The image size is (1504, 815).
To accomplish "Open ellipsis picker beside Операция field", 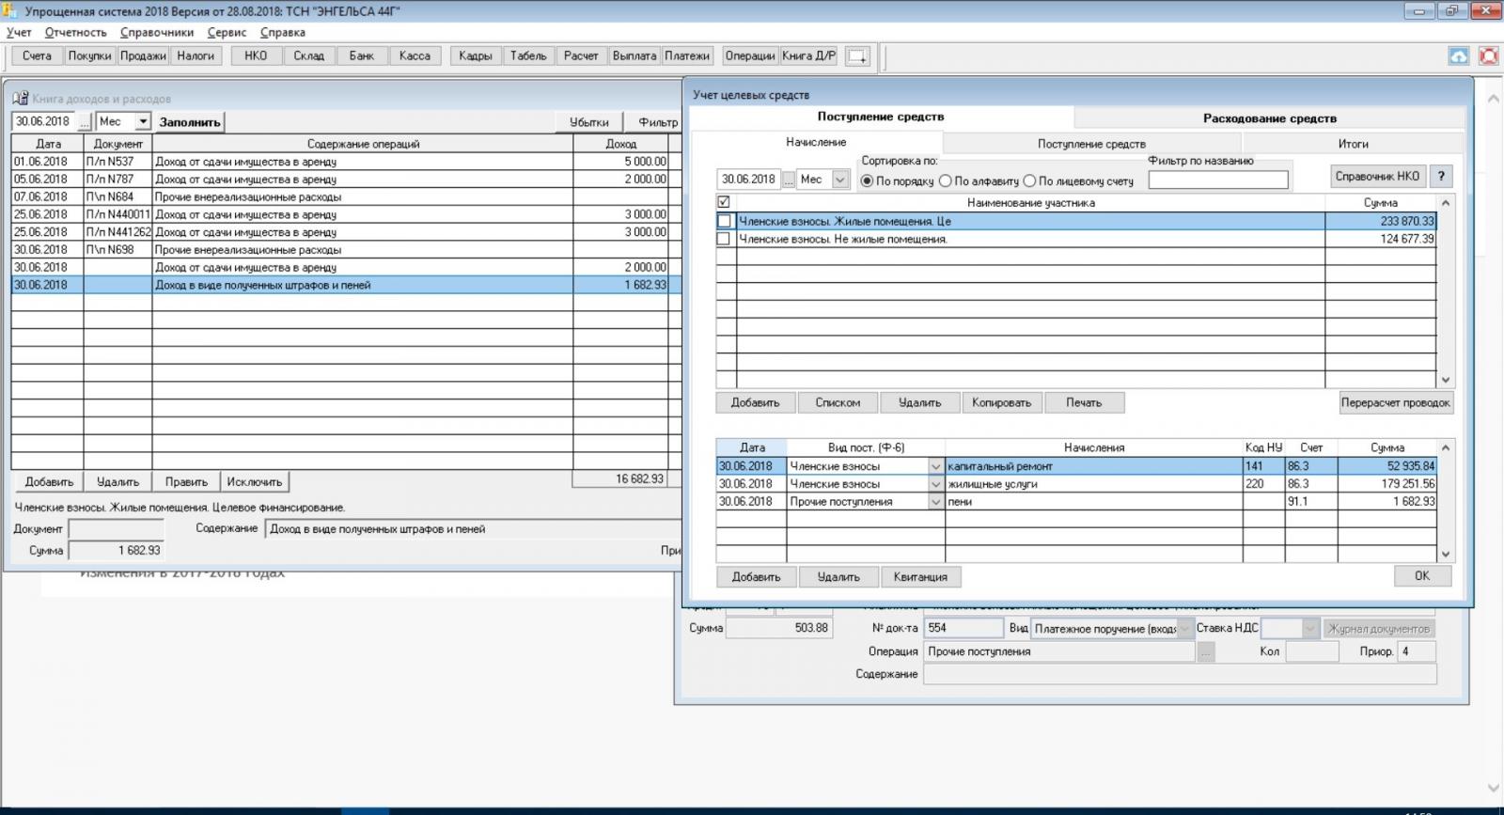I will click(x=1206, y=651).
